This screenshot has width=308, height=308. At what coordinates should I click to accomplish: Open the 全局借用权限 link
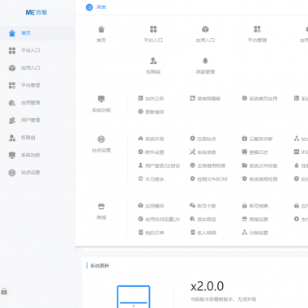coord(207,165)
